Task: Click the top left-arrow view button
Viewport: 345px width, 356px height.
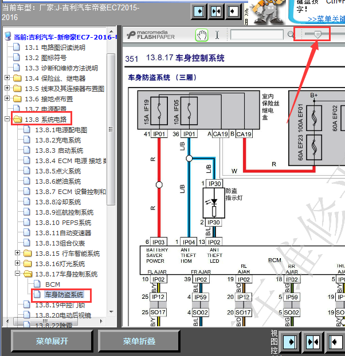Action: click(233, 11)
